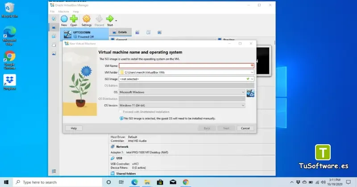Open Microsoft Edge desktop shortcut
The width and height of the screenshot is (357, 187).
coord(9,36)
